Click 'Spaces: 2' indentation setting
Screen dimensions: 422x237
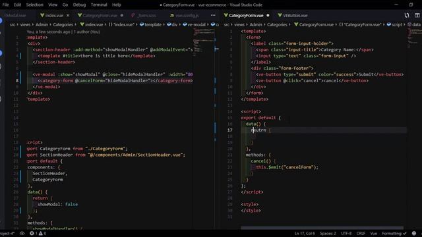pos(328,233)
